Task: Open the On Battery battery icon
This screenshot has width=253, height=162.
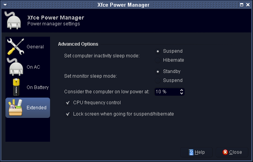Action: click(x=16, y=87)
